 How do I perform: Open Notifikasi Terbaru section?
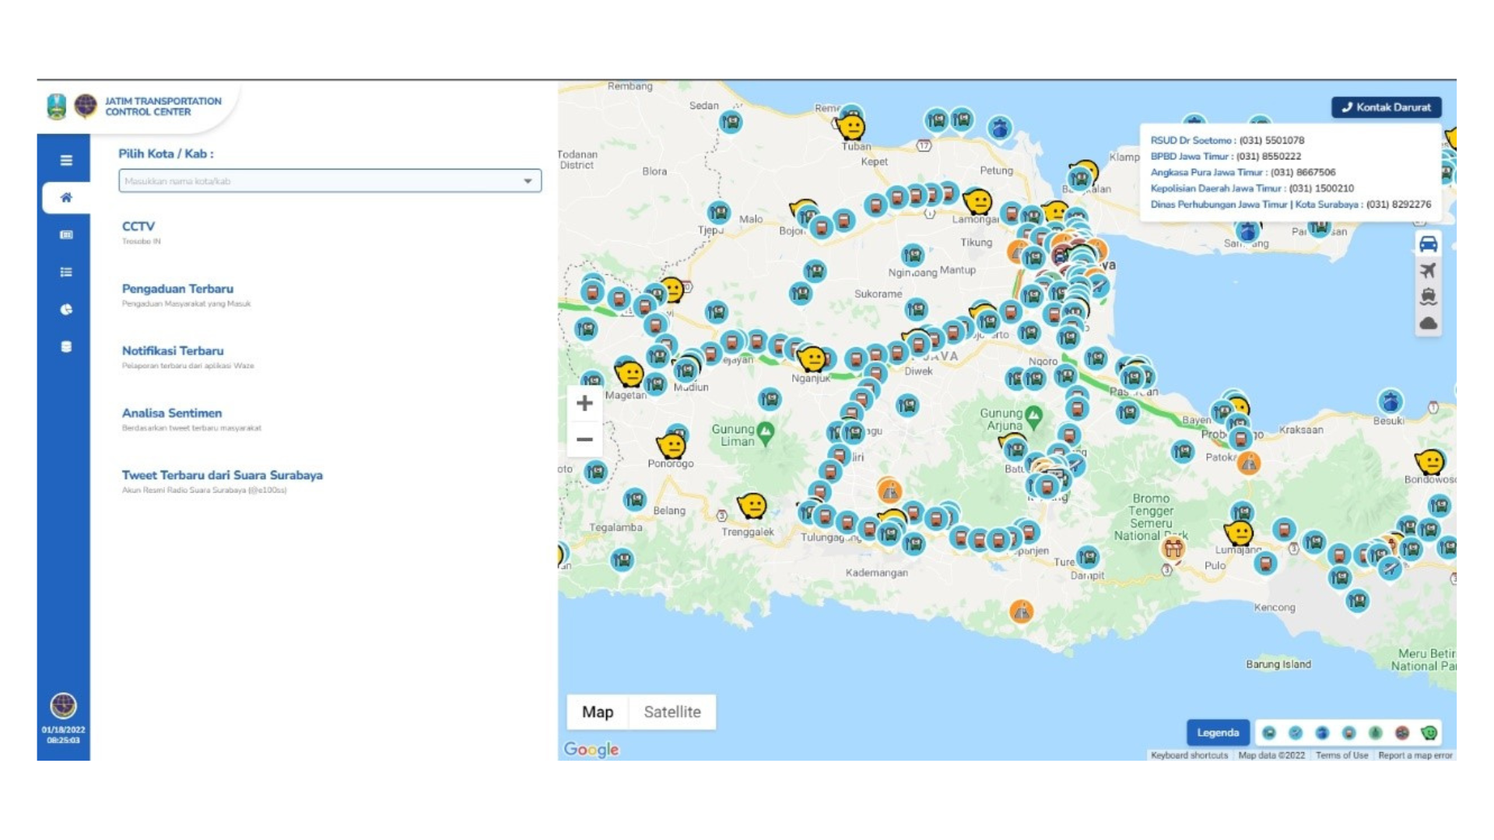(x=173, y=351)
